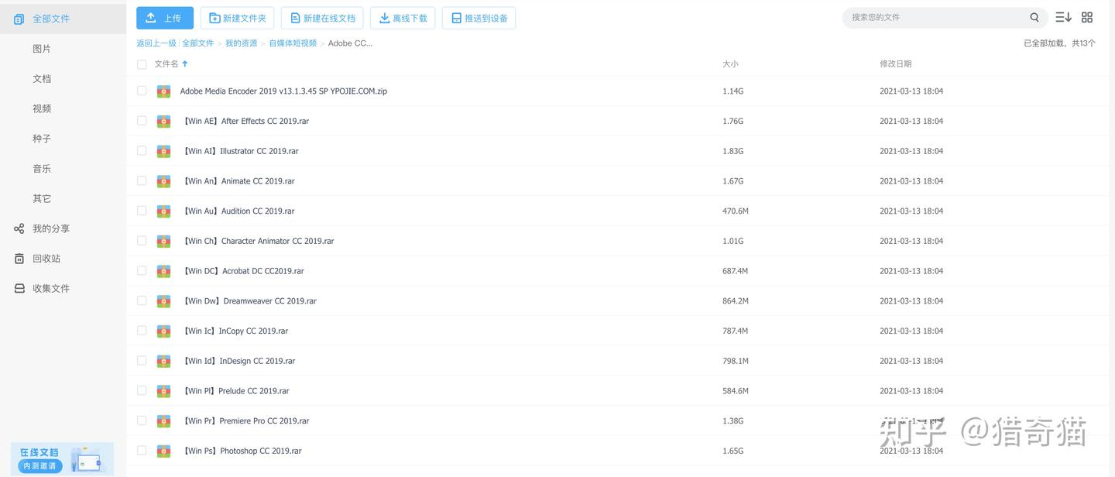Click Push to Device (推送到设备) button
Image resolution: width=1115 pixels, height=477 pixels.
coord(479,18)
